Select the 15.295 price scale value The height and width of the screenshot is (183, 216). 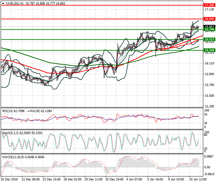209,106
